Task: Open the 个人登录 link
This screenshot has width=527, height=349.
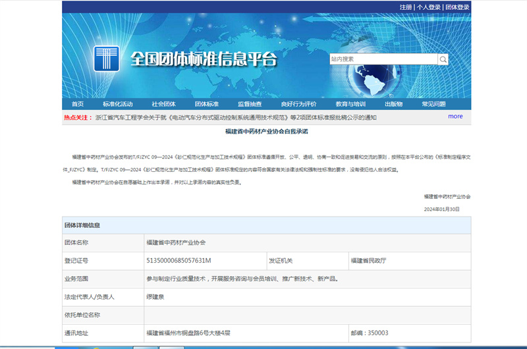Action: pos(429,7)
